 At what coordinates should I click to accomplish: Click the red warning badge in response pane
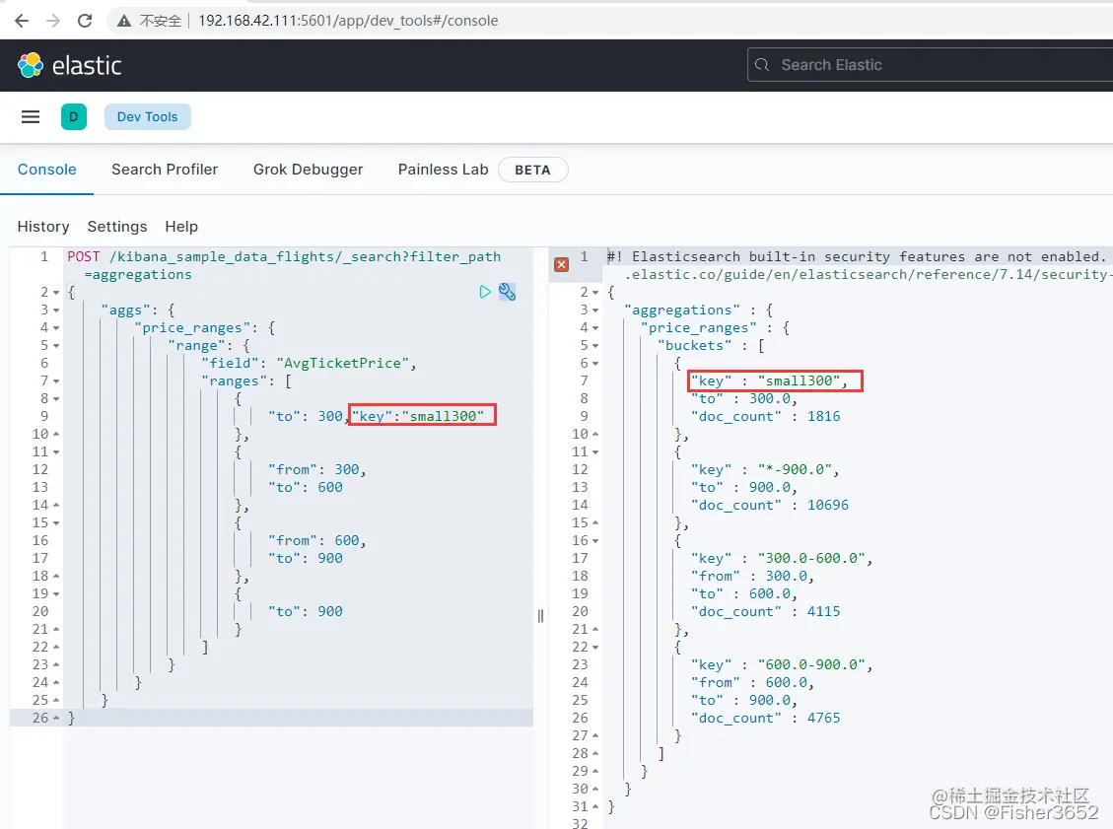562,265
